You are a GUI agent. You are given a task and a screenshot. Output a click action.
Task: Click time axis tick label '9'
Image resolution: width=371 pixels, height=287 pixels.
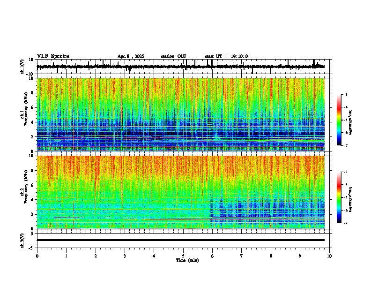click(300, 256)
